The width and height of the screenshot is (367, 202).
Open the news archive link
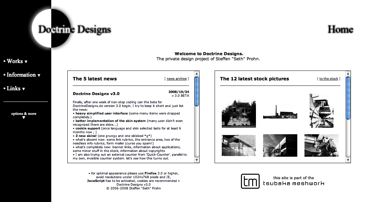click(x=177, y=79)
